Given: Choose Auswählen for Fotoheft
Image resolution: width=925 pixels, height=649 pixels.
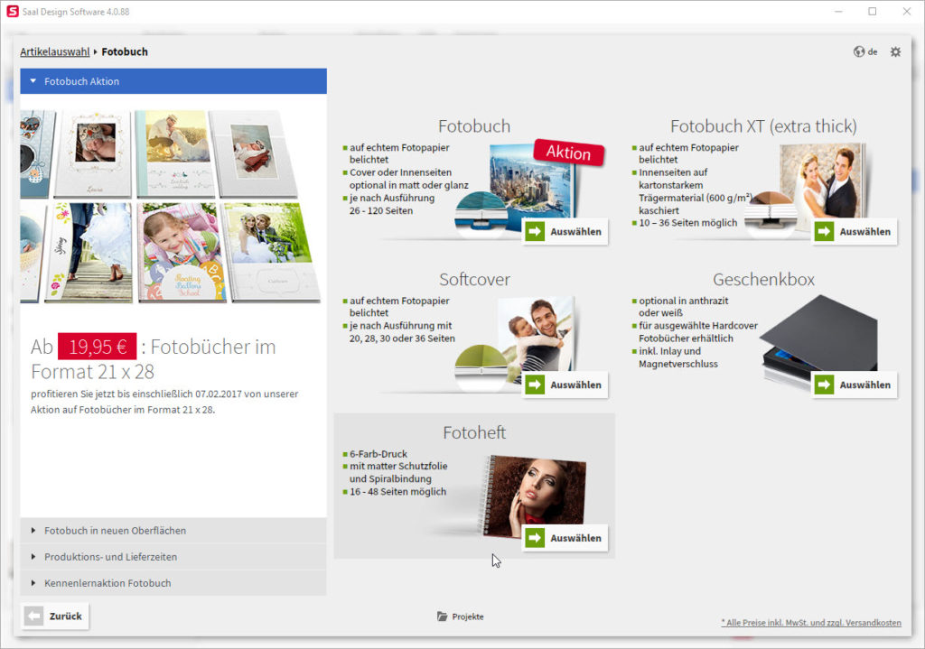Looking at the screenshot, I should pyautogui.click(x=565, y=538).
